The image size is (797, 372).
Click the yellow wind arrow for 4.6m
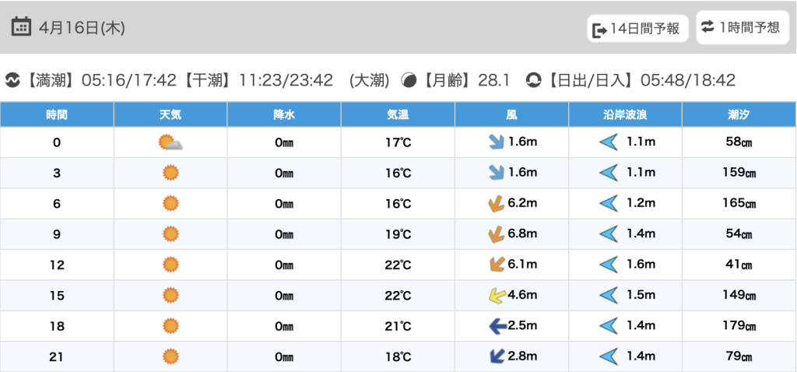(x=494, y=296)
